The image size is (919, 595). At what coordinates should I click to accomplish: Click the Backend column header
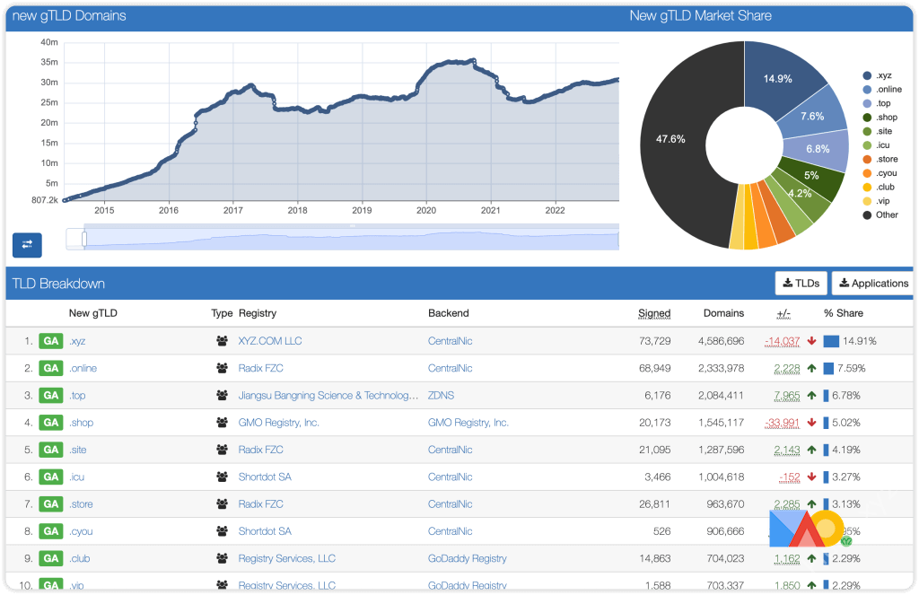pyautogui.click(x=448, y=313)
